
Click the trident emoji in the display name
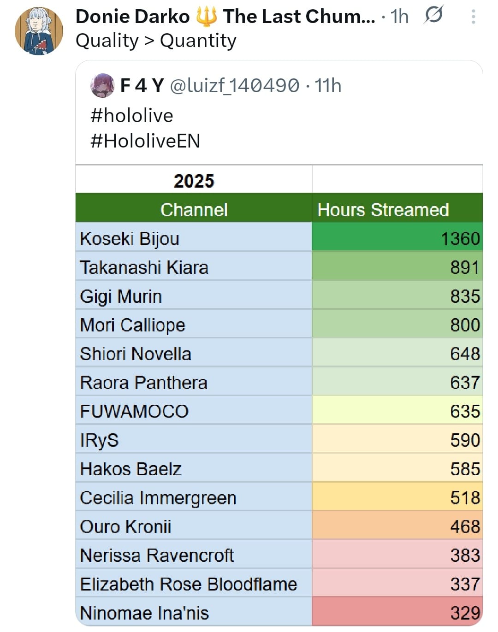tap(206, 17)
